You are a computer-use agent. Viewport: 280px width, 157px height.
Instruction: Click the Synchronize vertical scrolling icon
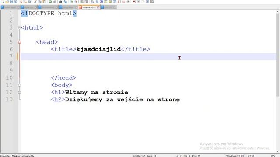coord(82,2)
